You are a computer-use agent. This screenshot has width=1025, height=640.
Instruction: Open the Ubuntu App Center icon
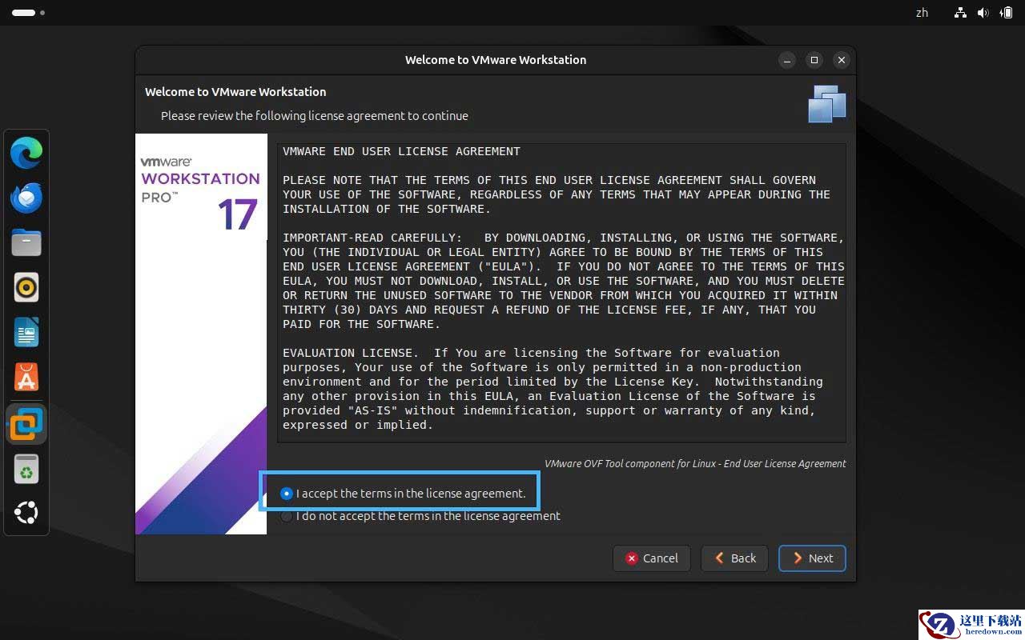pyautogui.click(x=26, y=377)
